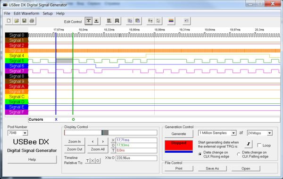Viewport: 283px width, 179px height.
Task: Click the pointer selection tool icon
Action: pos(158,21)
